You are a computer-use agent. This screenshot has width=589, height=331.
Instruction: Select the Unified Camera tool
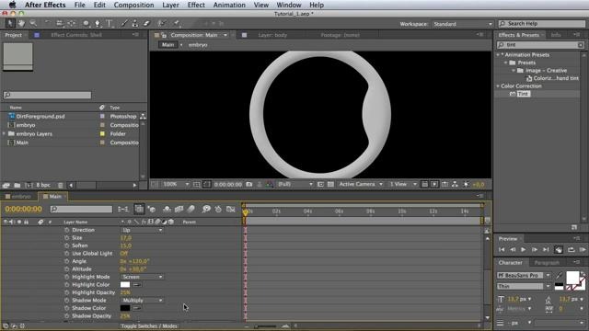pyautogui.click(x=59, y=23)
